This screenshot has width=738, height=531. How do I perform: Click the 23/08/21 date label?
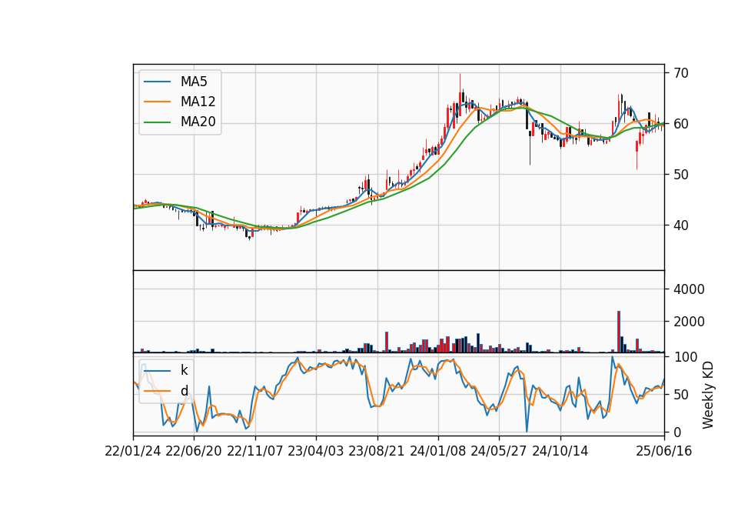pos(377,451)
